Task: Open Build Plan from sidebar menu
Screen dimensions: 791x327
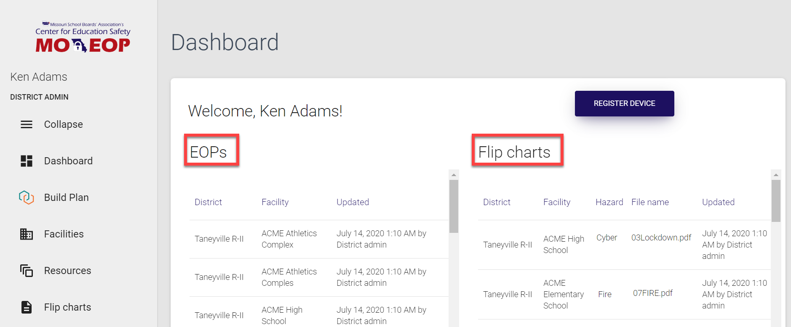Action: [x=66, y=198]
